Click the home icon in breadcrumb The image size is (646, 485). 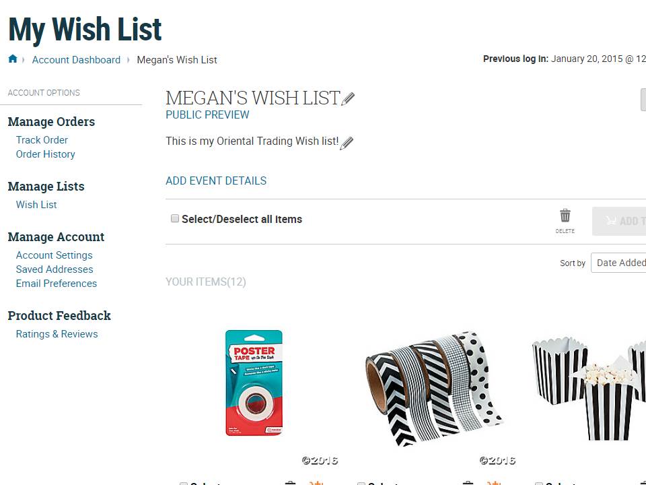[x=13, y=59]
